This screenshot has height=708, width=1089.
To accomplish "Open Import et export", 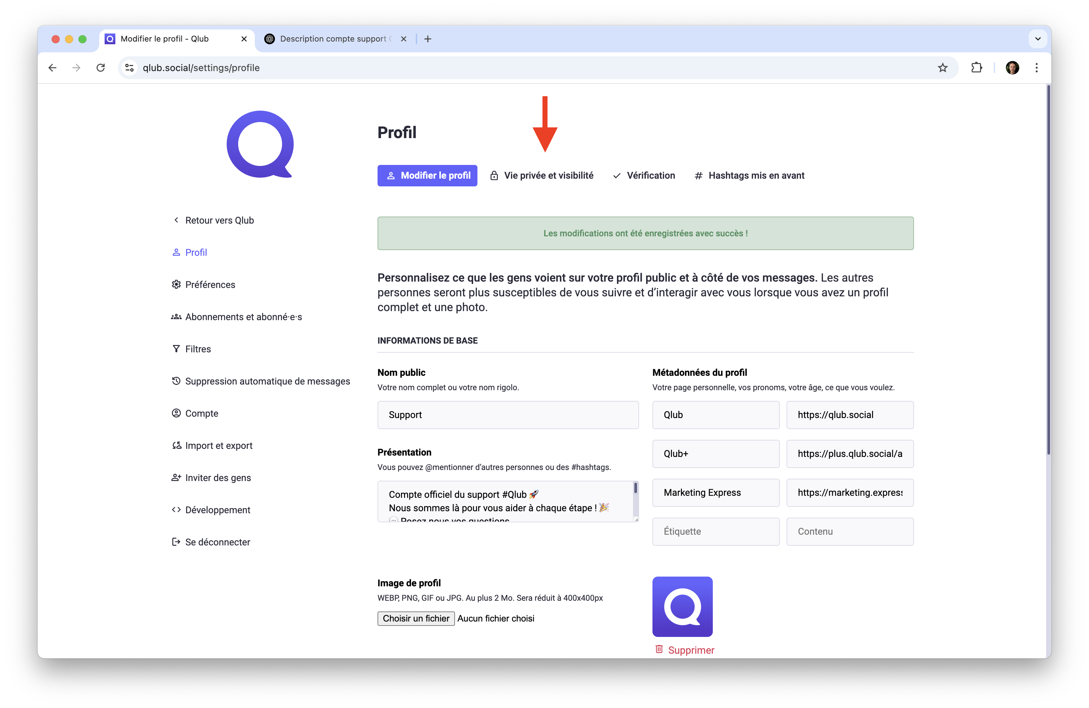I will [x=212, y=446].
